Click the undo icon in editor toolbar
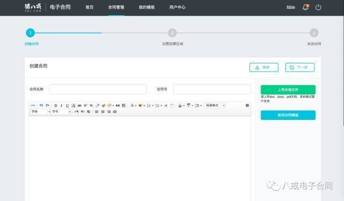Screen dimensions: 344x201 pos(41,105)
